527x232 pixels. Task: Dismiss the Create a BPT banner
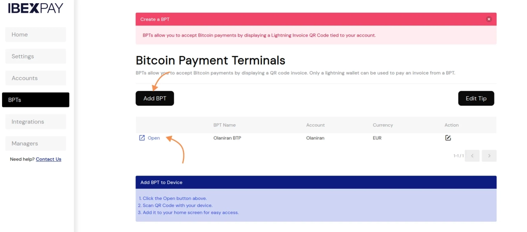[489, 19]
